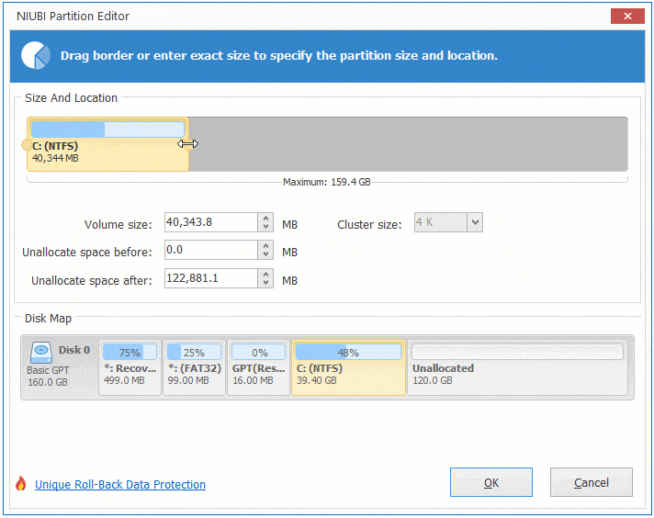654x518 pixels.
Task: Click the C: (NTFS) usage bar in Size And Location
Action: pyautogui.click(x=107, y=129)
